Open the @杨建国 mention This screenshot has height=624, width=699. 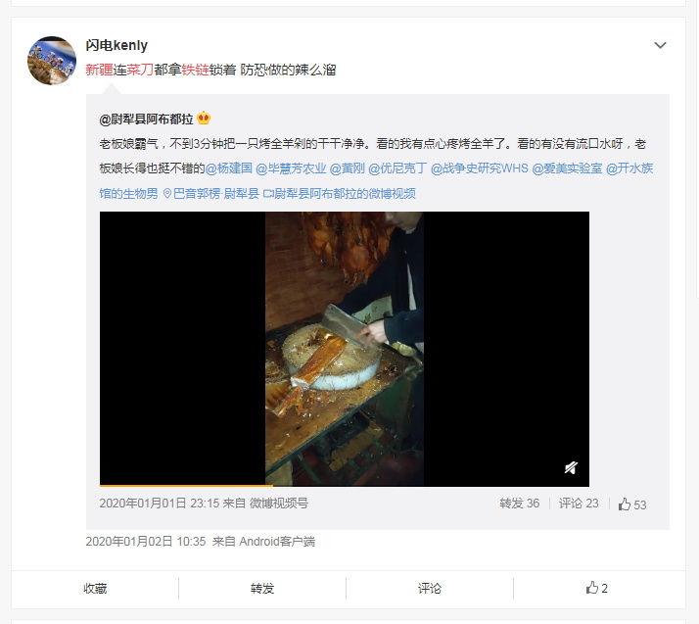point(229,168)
